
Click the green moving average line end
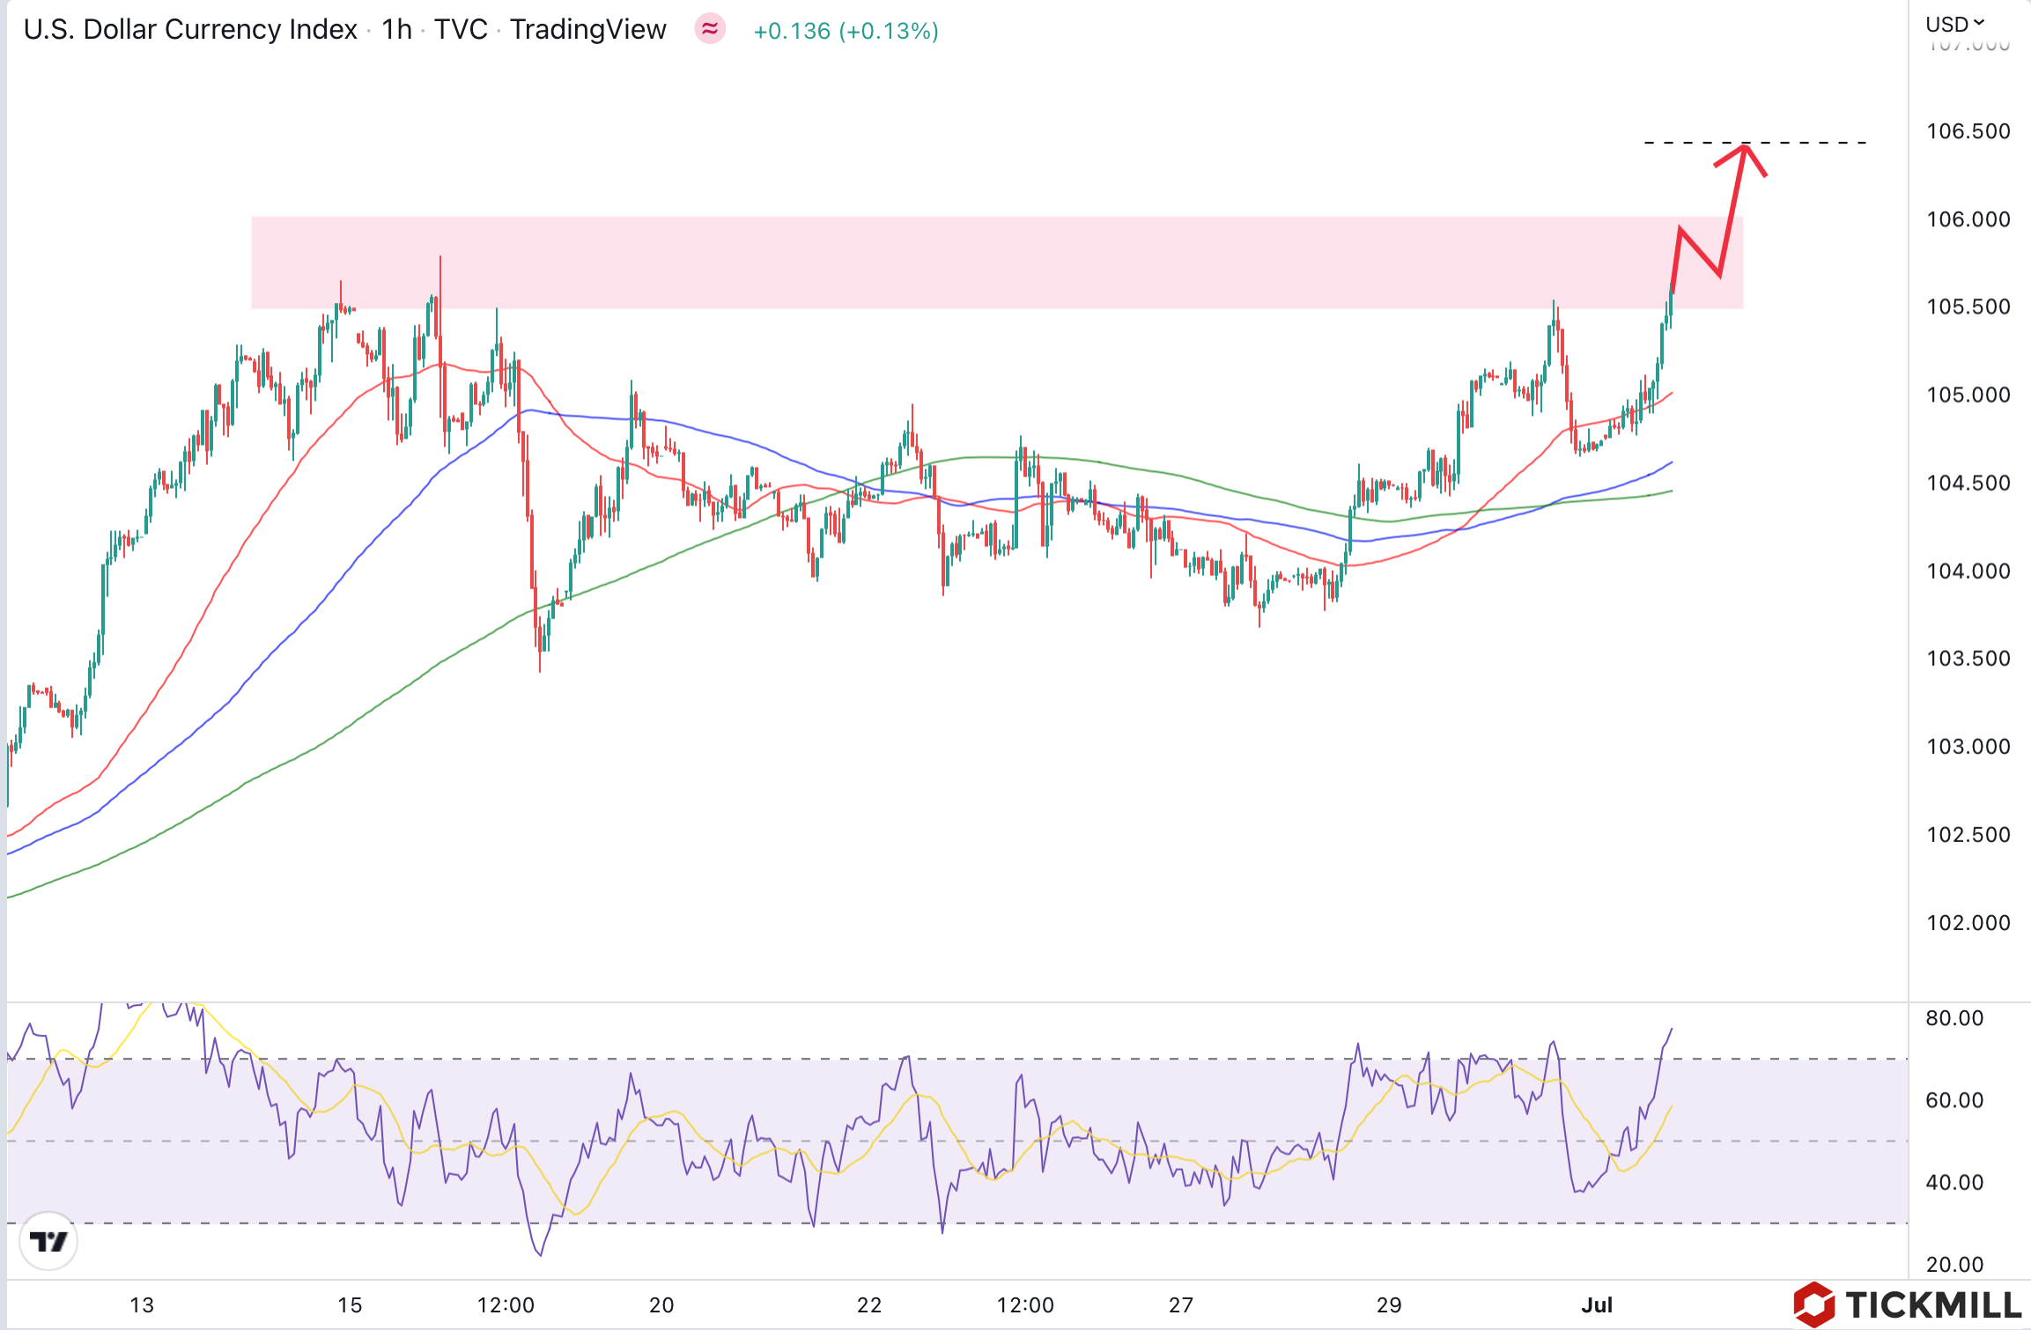click(x=1670, y=491)
